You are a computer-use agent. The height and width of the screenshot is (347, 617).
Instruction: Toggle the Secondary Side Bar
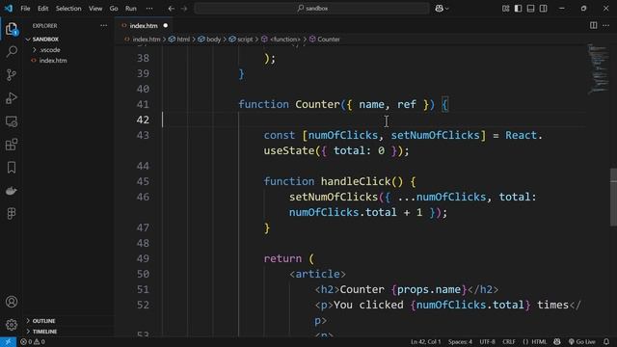click(544, 9)
